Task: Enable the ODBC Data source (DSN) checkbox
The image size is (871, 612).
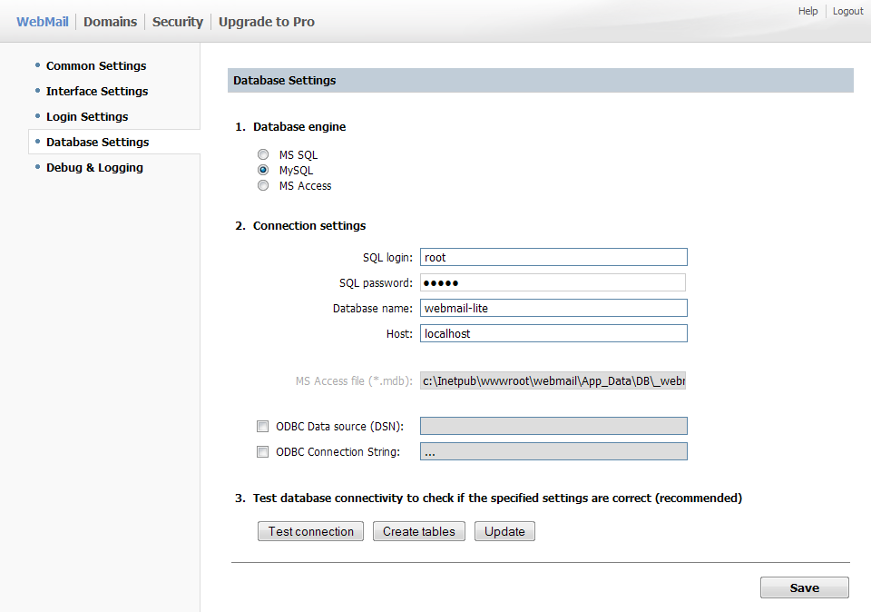Action: coord(263,426)
